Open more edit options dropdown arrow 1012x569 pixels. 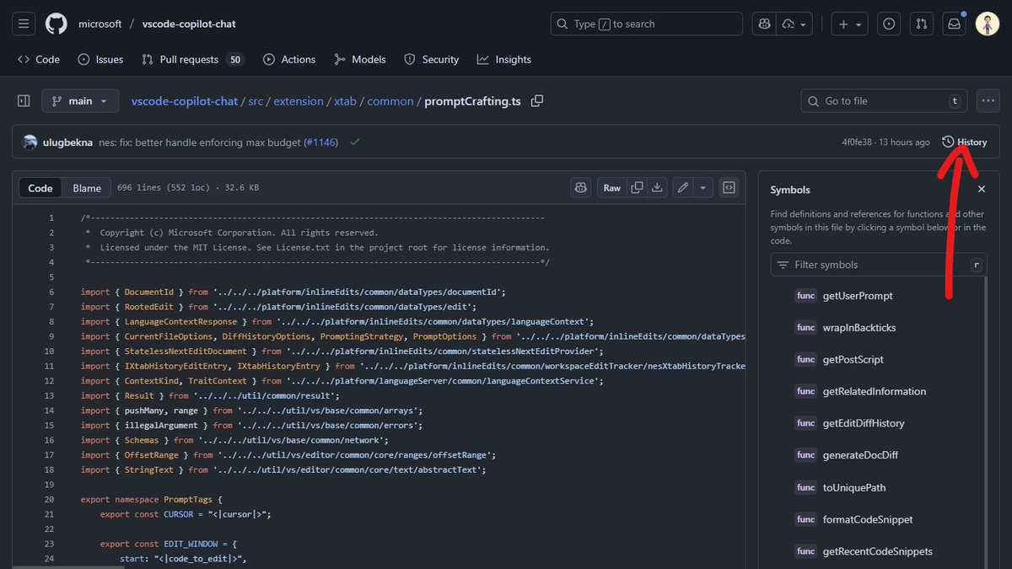coord(703,187)
